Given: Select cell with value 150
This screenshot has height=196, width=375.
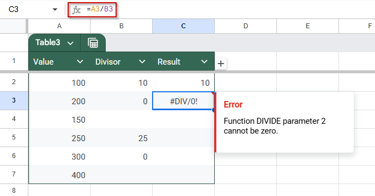Looking at the screenshot, I should tap(59, 119).
